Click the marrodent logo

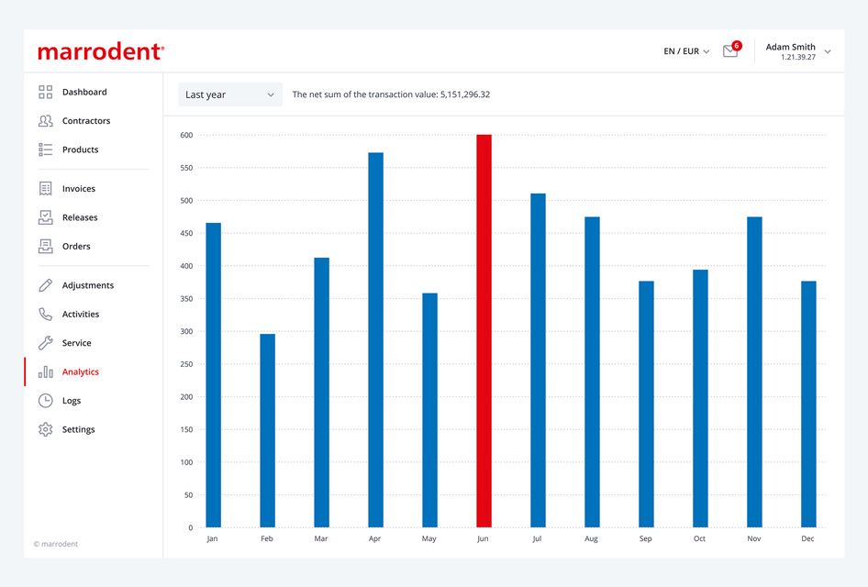101,51
